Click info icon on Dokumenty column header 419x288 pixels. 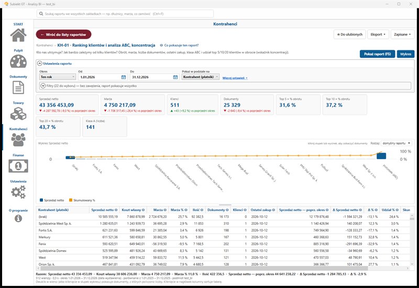(x=227, y=210)
